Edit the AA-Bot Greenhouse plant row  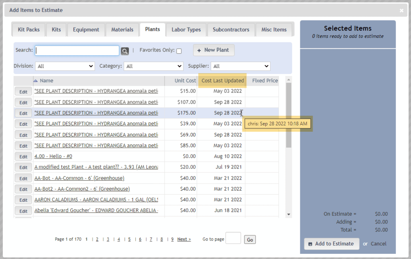click(23, 178)
